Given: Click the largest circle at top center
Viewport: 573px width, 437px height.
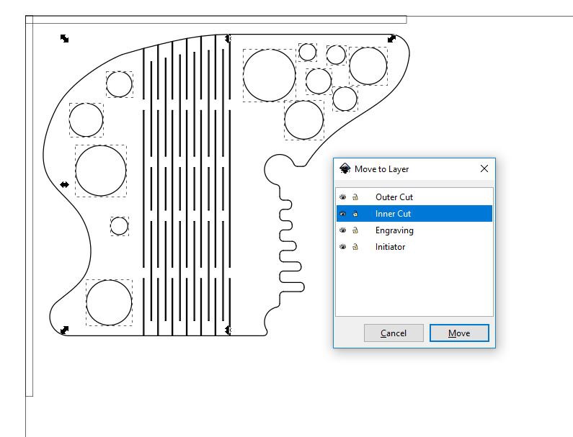Looking at the screenshot, I should (270, 75).
